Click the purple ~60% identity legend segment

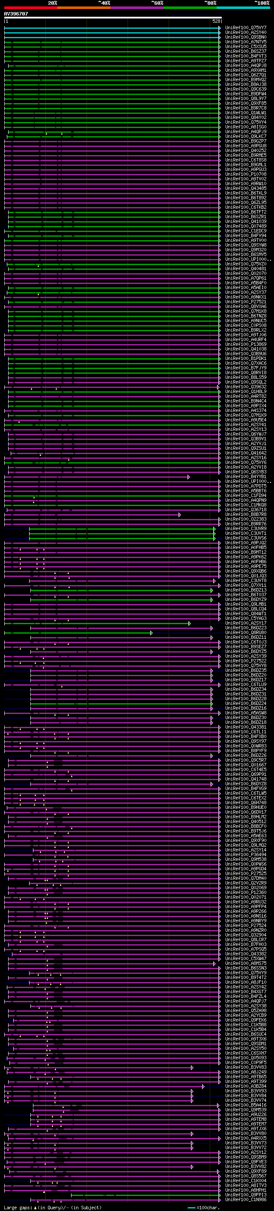tap(137, 8)
